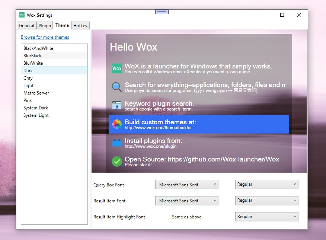Open the Browse for more themes link
The height and width of the screenshot is (240, 326).
tap(45, 37)
